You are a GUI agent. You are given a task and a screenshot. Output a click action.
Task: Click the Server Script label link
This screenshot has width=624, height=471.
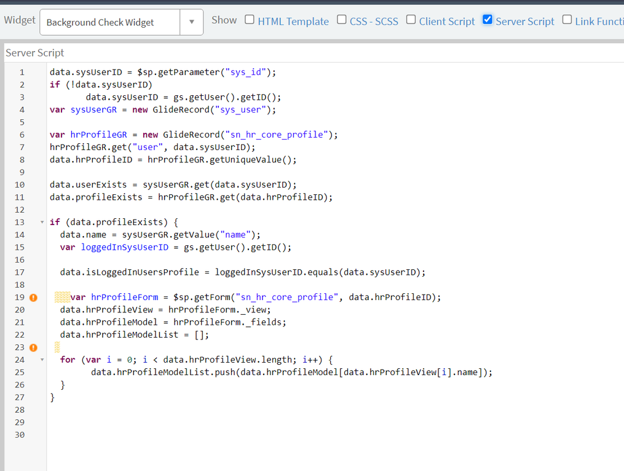pos(524,22)
